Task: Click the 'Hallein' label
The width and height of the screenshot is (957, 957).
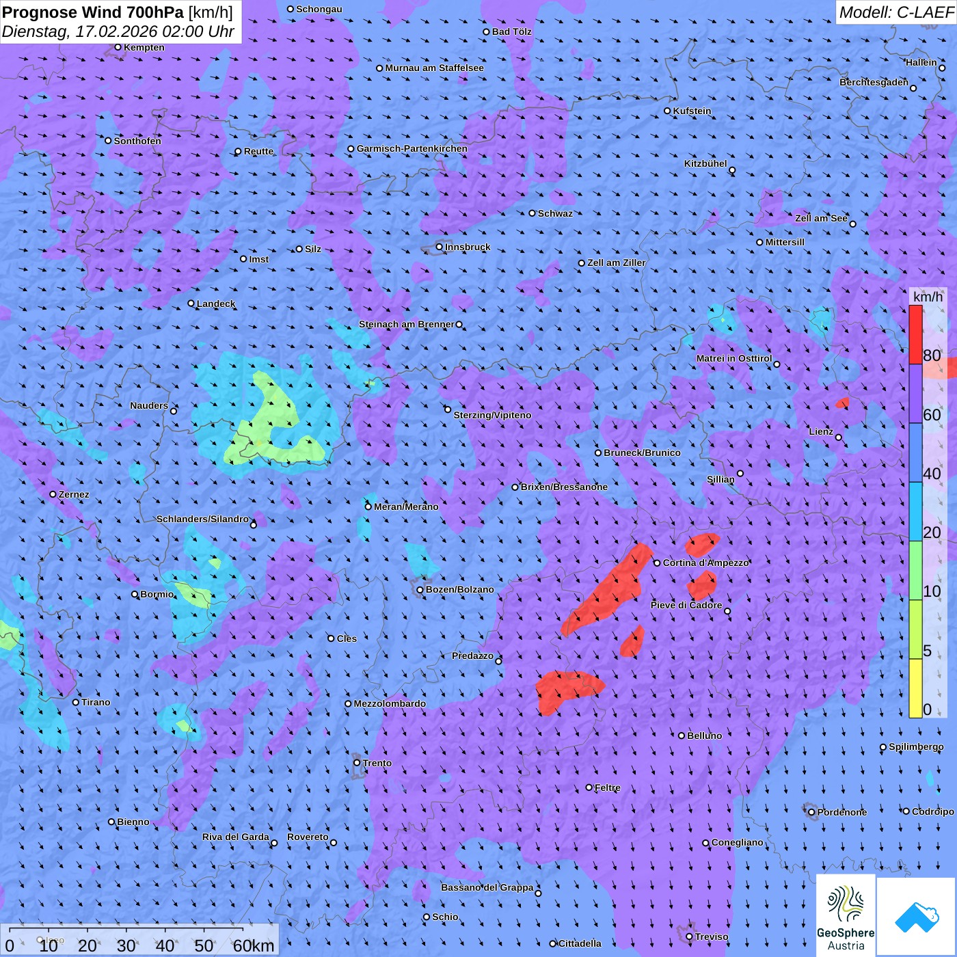Action: pos(921,62)
